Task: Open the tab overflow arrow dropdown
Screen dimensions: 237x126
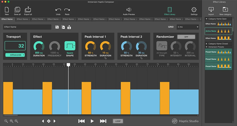Action: 200,19
